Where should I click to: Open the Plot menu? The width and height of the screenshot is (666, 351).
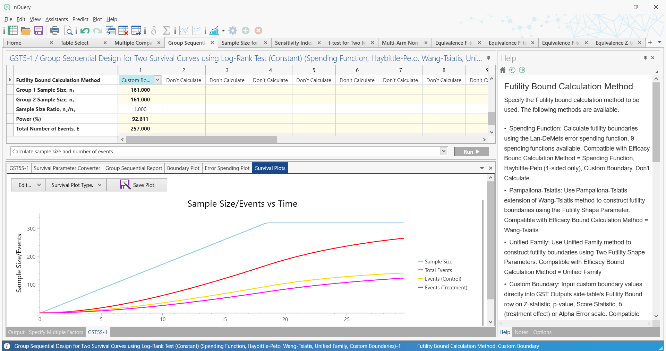coord(97,19)
